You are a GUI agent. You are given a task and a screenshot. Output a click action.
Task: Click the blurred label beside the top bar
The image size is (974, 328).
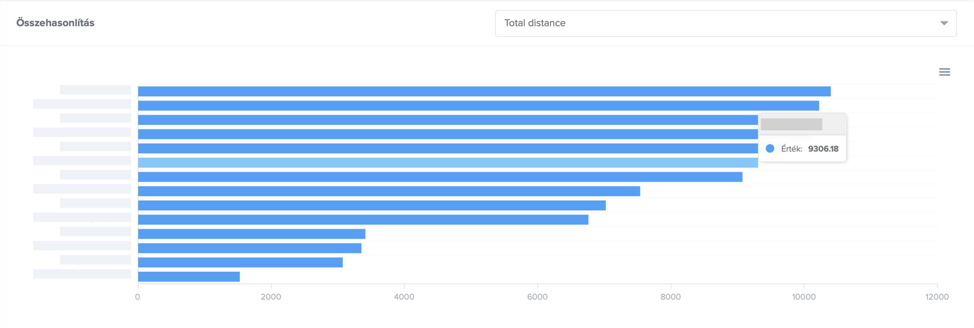click(x=95, y=90)
